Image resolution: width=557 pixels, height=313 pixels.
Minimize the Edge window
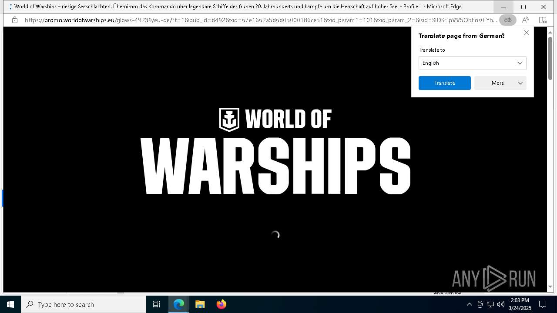click(x=503, y=7)
